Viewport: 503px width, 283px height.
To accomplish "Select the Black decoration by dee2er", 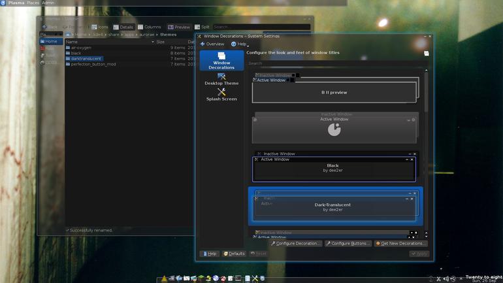I will coord(334,167).
